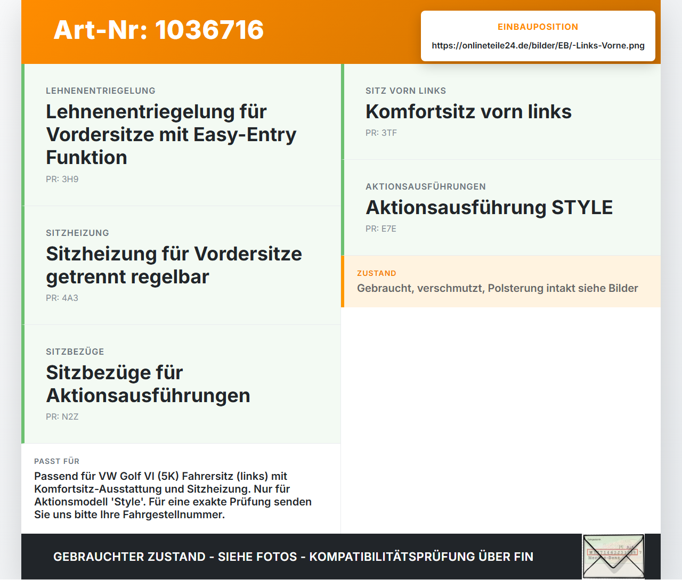Viewport: 682px width, 580px height.
Task: Select the PR: N2Z code
Action: point(62,417)
